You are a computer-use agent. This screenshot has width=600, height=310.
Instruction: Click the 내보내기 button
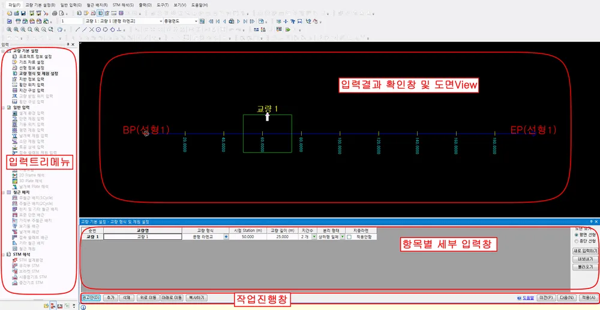[584, 259]
